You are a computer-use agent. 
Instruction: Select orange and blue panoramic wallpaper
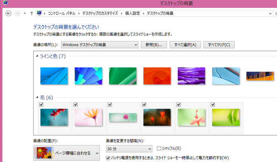click(x=260, y=76)
